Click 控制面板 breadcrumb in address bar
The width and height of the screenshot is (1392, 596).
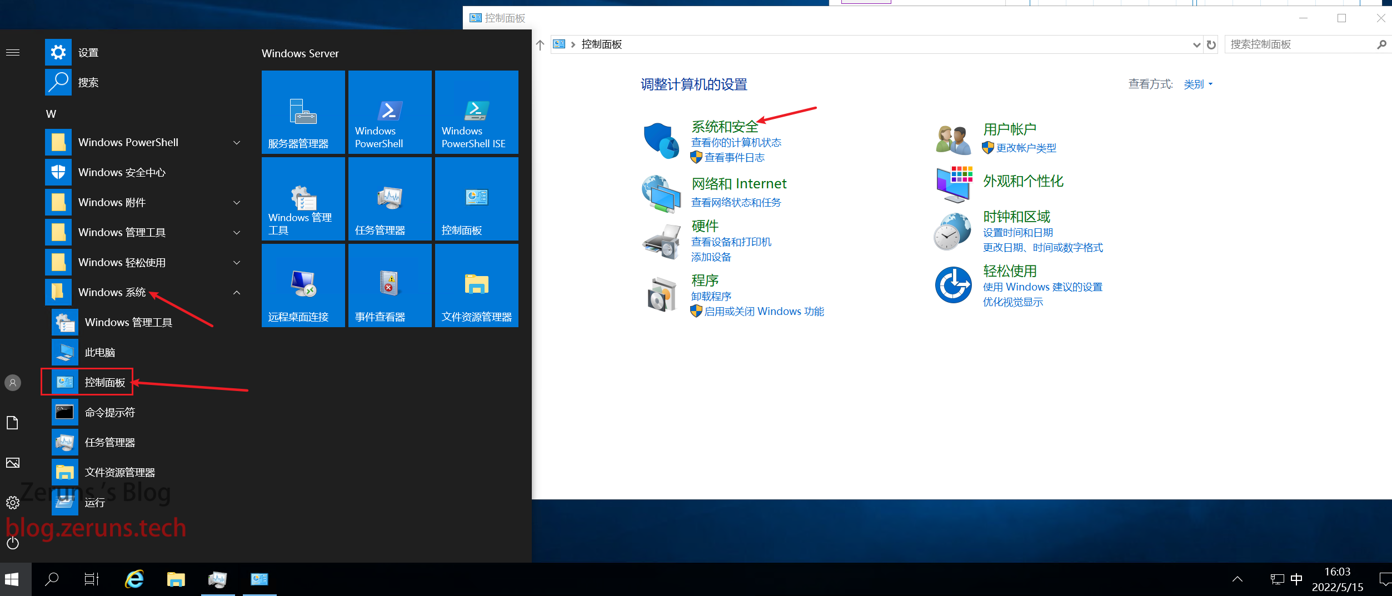tap(601, 44)
